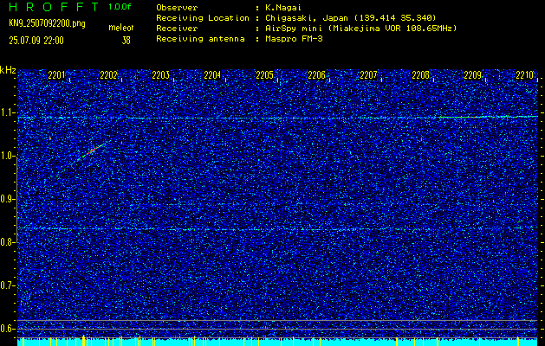
Task: Click the Maspro FM-3 antenna text
Action: [x=294, y=39]
